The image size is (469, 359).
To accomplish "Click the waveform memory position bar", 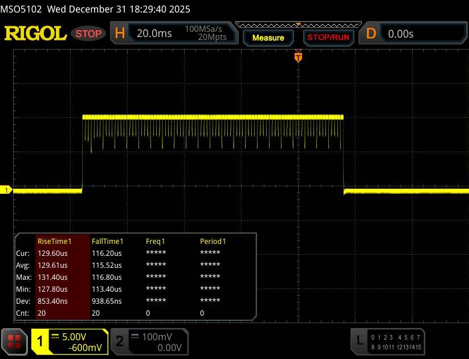I will [x=297, y=25].
